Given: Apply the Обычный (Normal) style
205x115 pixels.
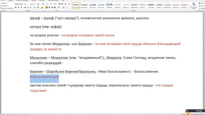Looking at the screenshot, I should pyautogui.click(x=76, y=6).
